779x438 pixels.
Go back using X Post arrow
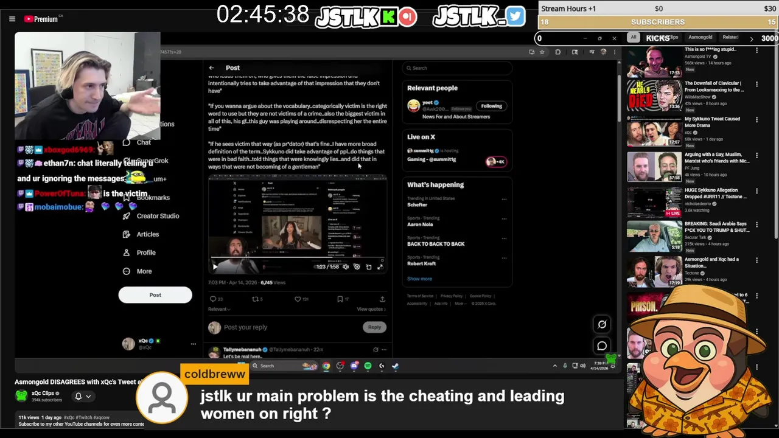click(211, 68)
